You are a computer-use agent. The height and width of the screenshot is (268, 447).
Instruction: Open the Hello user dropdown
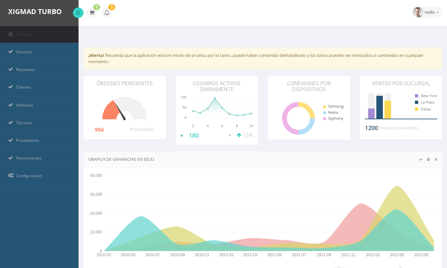tap(427, 12)
